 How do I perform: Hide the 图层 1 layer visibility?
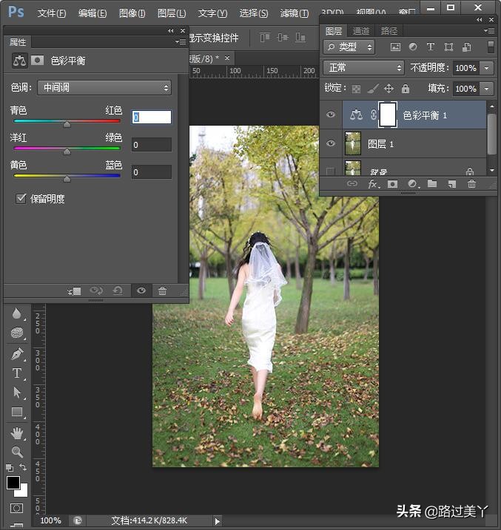click(331, 143)
